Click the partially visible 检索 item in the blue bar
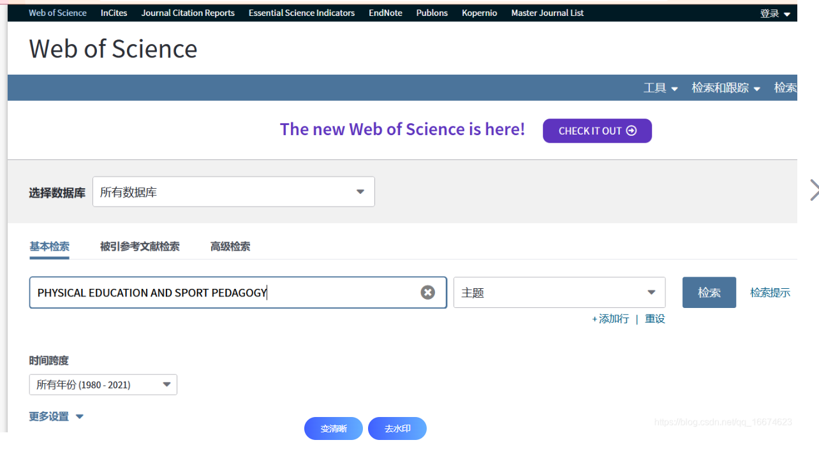Viewport: 819px width, 454px height. (x=785, y=88)
